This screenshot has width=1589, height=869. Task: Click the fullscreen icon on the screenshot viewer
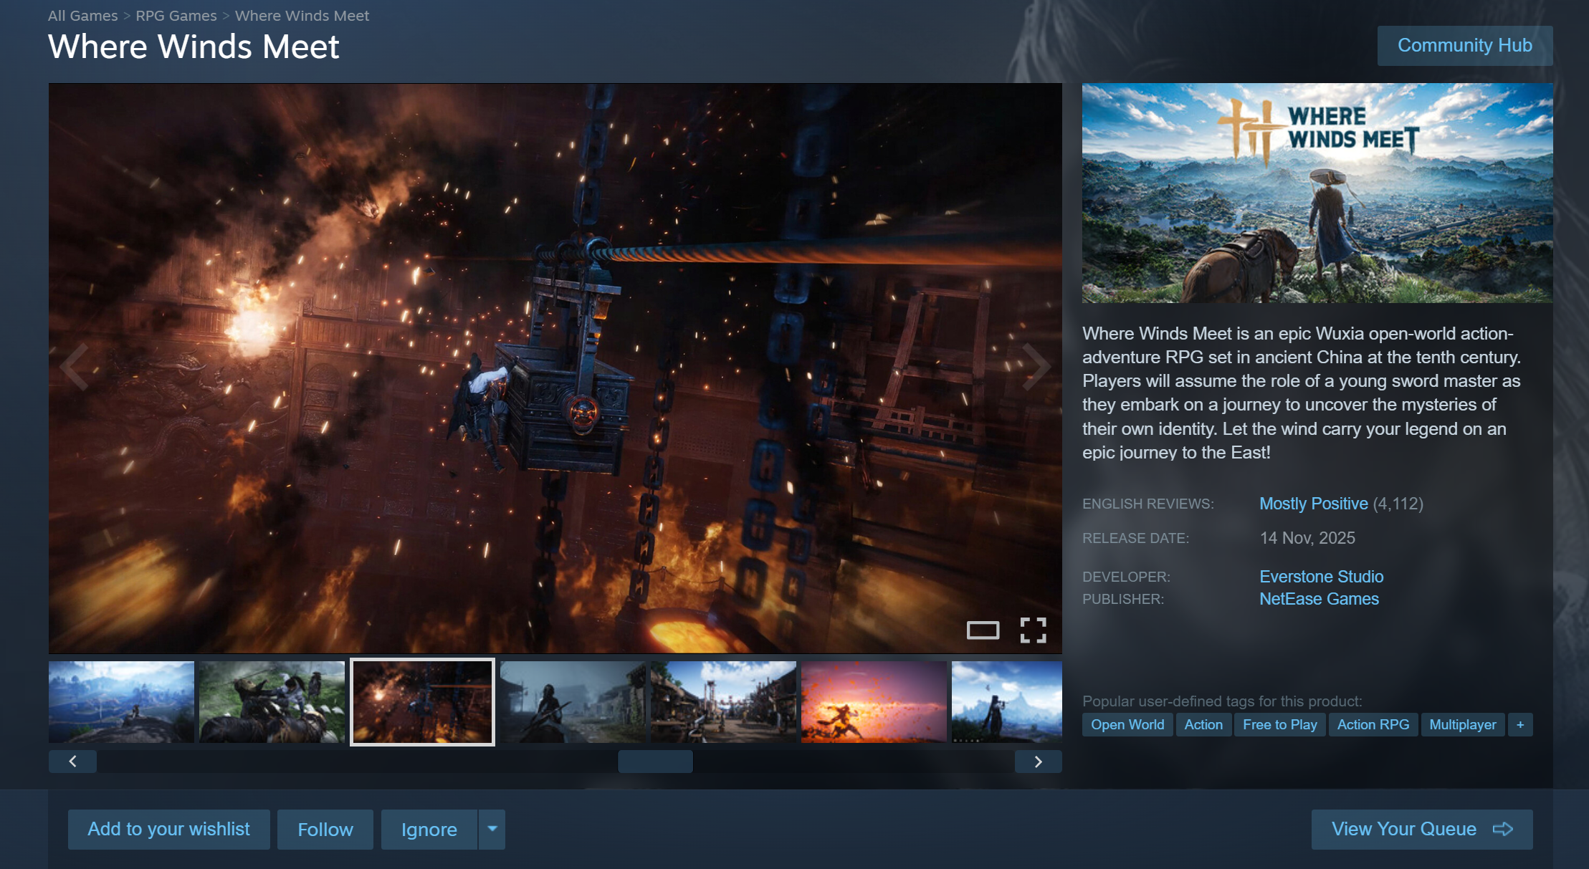point(1033,630)
